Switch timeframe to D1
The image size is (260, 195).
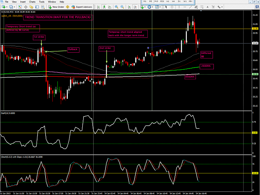click(x=179, y=1)
